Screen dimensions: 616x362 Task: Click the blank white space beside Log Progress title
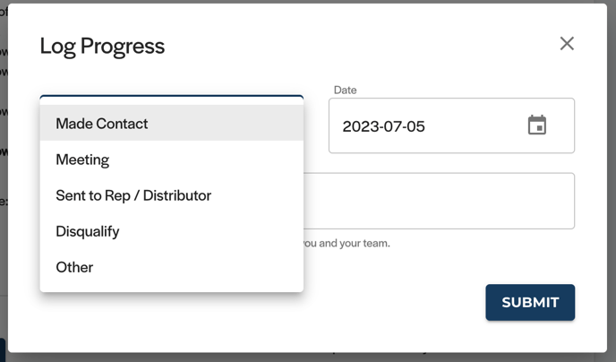click(x=354, y=46)
